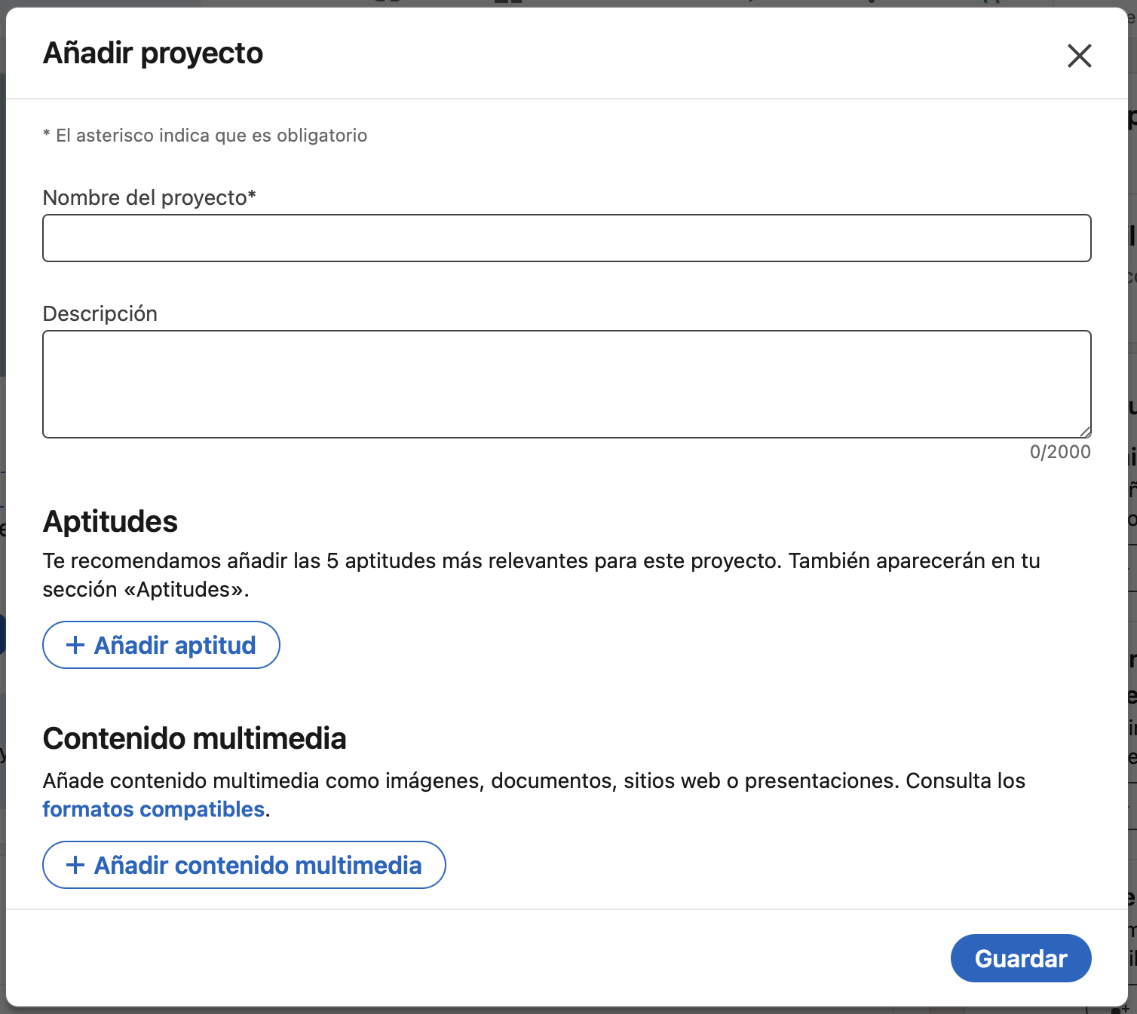
Task: Click Añadir contenido multimedia button
Action: click(x=244, y=865)
